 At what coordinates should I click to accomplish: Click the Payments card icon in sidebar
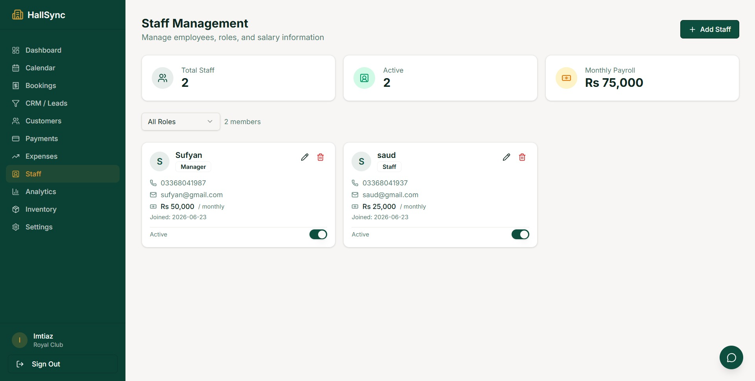pos(16,139)
